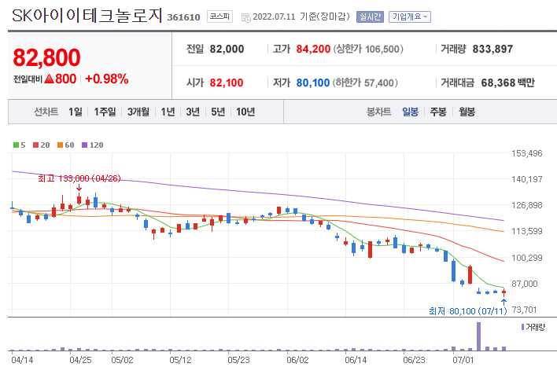Click the SK아이이테크놀로지 stock title
The width and height of the screenshot is (557, 367).
click(87, 16)
